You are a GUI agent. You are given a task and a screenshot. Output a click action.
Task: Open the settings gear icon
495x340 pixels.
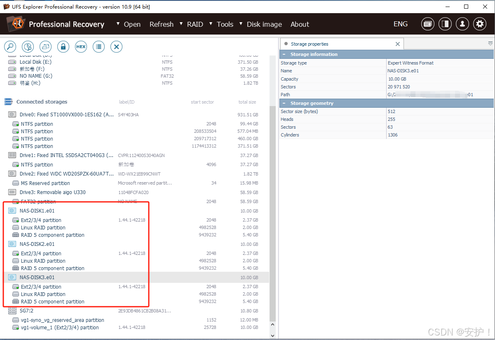coord(479,24)
